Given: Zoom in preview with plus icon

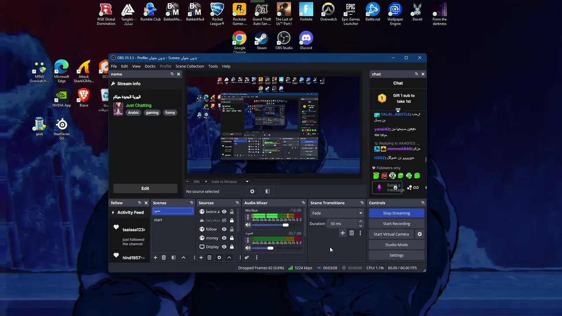Looking at the screenshot, I should [206, 182].
